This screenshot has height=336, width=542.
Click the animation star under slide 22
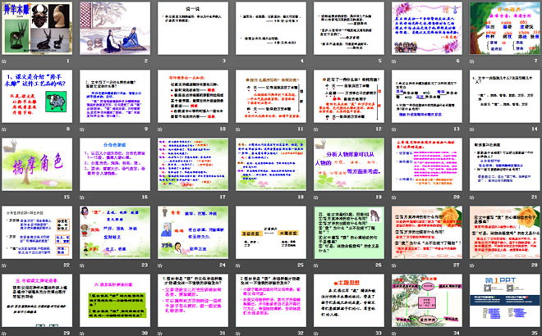click(4, 266)
